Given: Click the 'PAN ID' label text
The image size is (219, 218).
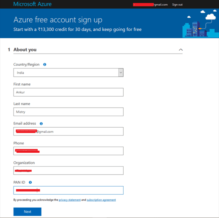Looking at the screenshot, I should (19, 182).
